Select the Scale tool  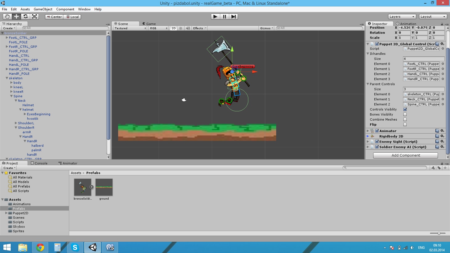tap(35, 17)
